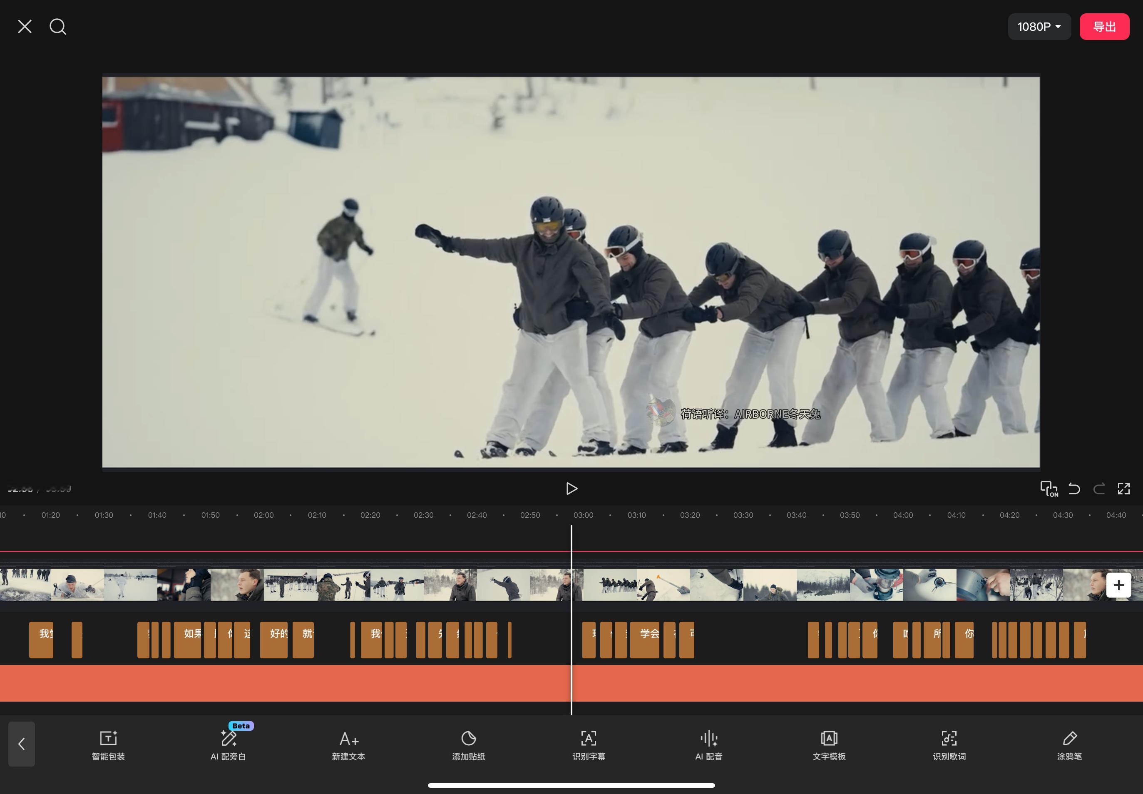Image resolution: width=1143 pixels, height=794 pixels.
Task: Add a clip with the plus button
Action: (1118, 585)
